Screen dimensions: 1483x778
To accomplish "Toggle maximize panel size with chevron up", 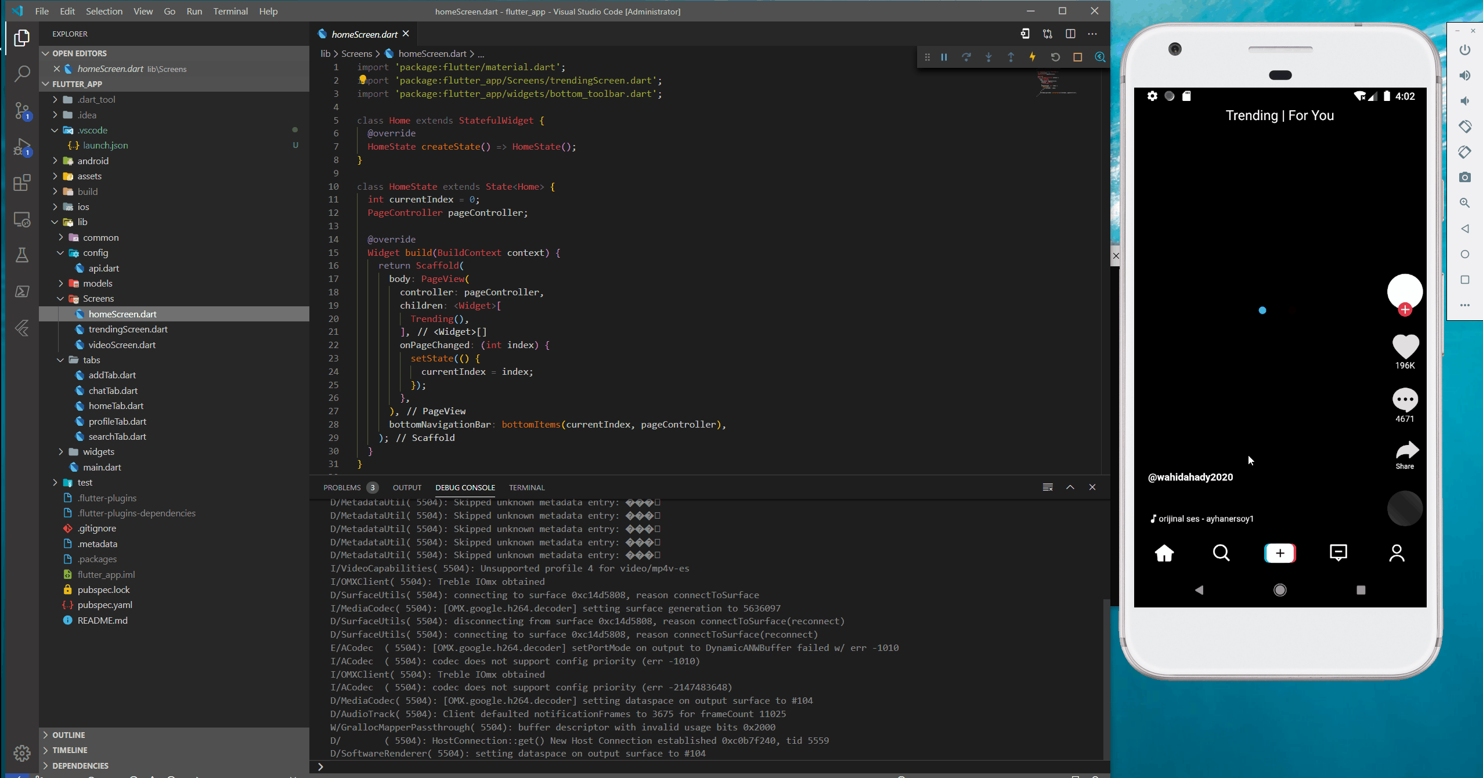I will [x=1070, y=487].
